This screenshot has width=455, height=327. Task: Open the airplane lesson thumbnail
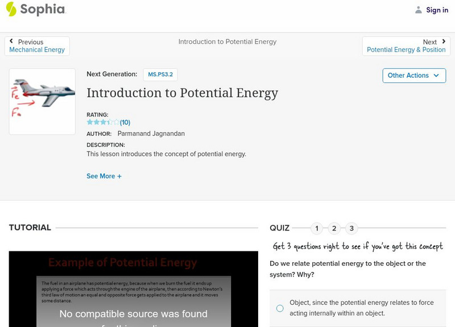(43, 101)
